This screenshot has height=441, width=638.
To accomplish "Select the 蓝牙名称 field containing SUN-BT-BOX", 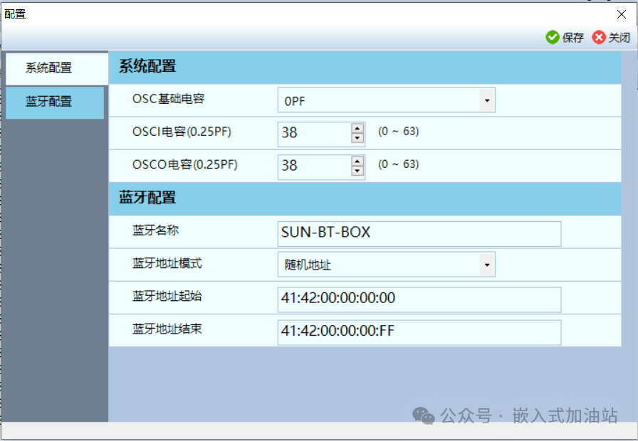I will click(x=419, y=233).
